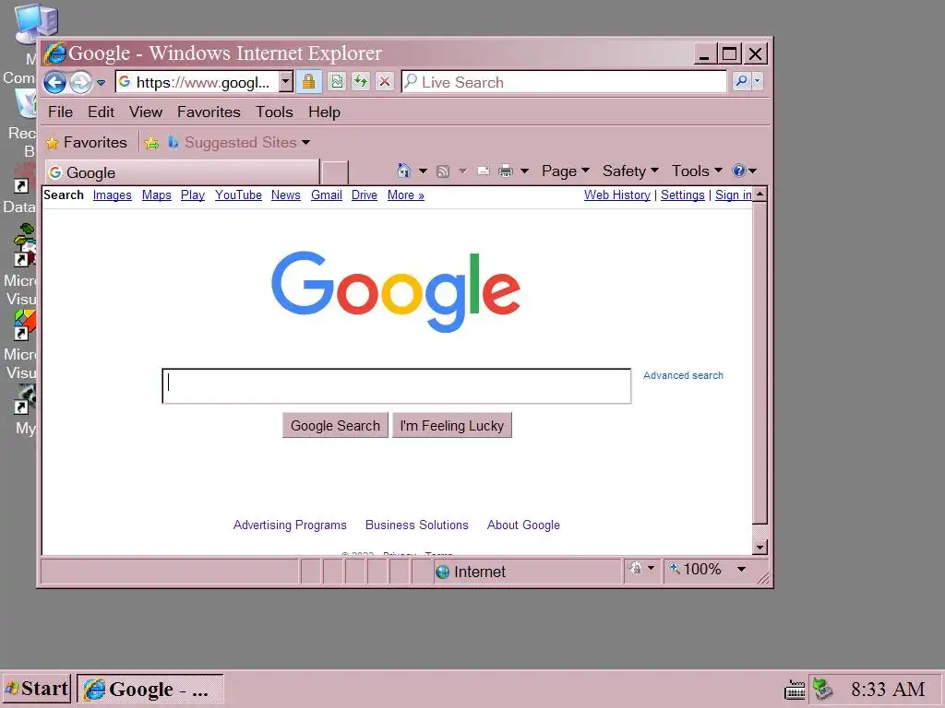The height and width of the screenshot is (708, 945).
Task: Click the magnifier search button
Action: (742, 81)
